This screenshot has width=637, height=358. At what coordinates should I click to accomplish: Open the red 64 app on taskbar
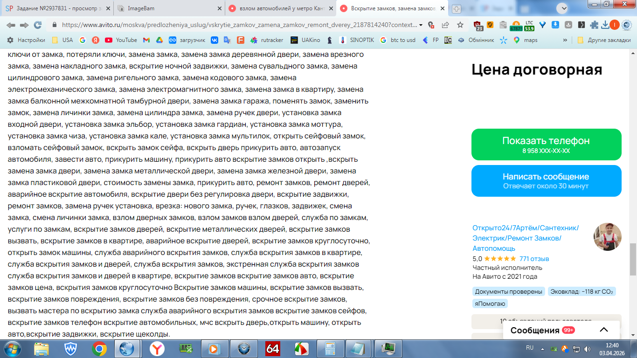pos(273,349)
